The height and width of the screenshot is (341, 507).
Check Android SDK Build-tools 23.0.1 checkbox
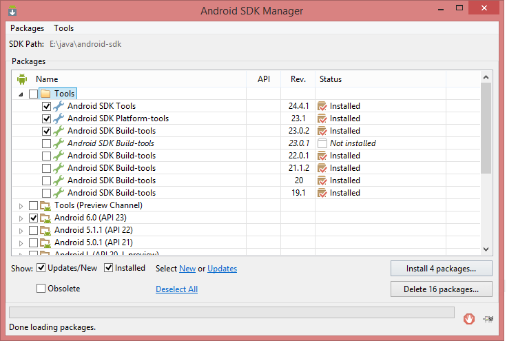pos(47,143)
